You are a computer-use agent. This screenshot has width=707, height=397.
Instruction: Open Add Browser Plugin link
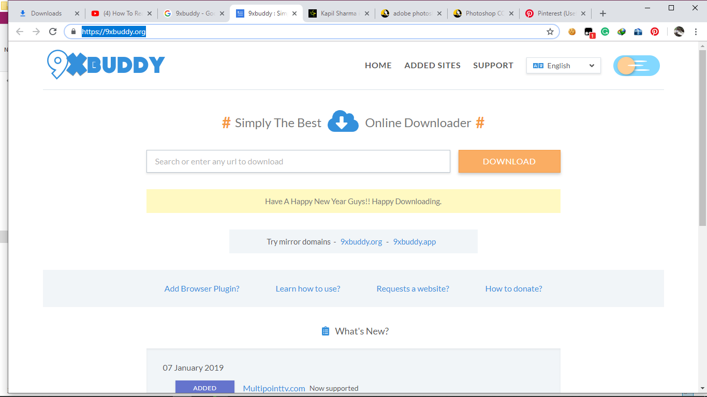pos(202,289)
